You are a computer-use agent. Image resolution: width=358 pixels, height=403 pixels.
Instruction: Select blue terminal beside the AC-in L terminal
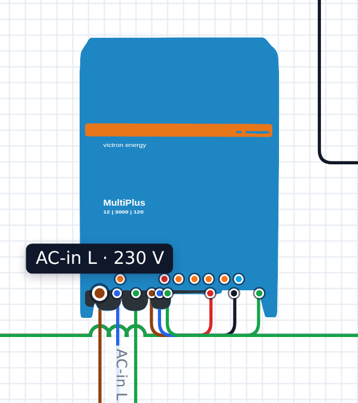point(117,293)
